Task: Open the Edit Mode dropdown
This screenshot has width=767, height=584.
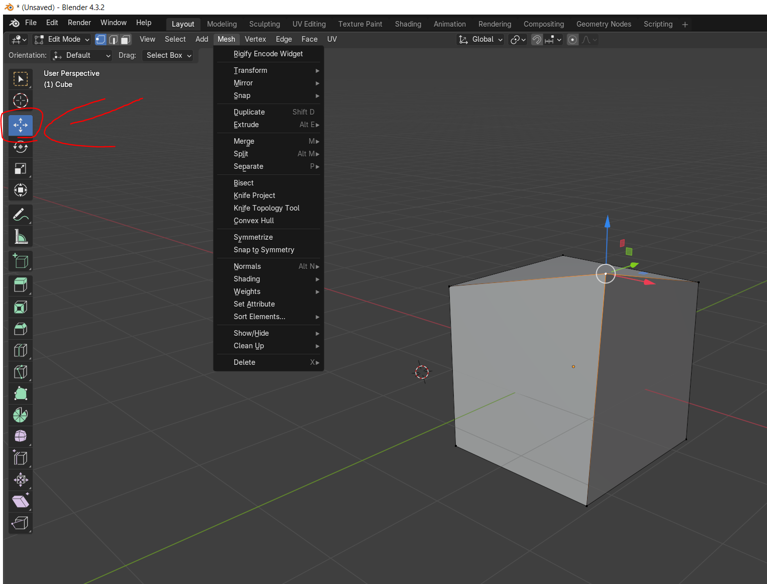Action: pos(62,40)
